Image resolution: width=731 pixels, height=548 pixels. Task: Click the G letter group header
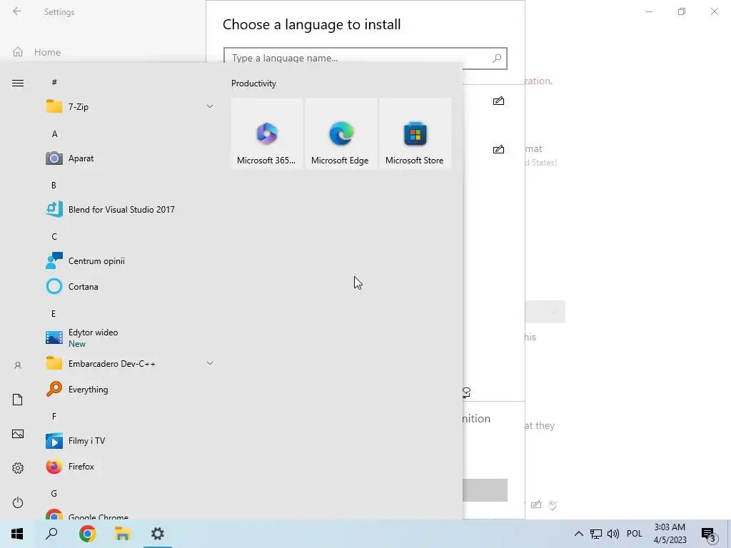pos(54,493)
